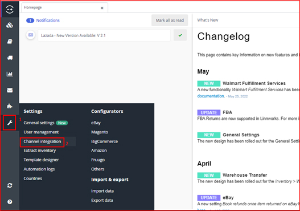Open User management menu item

(x=41, y=132)
